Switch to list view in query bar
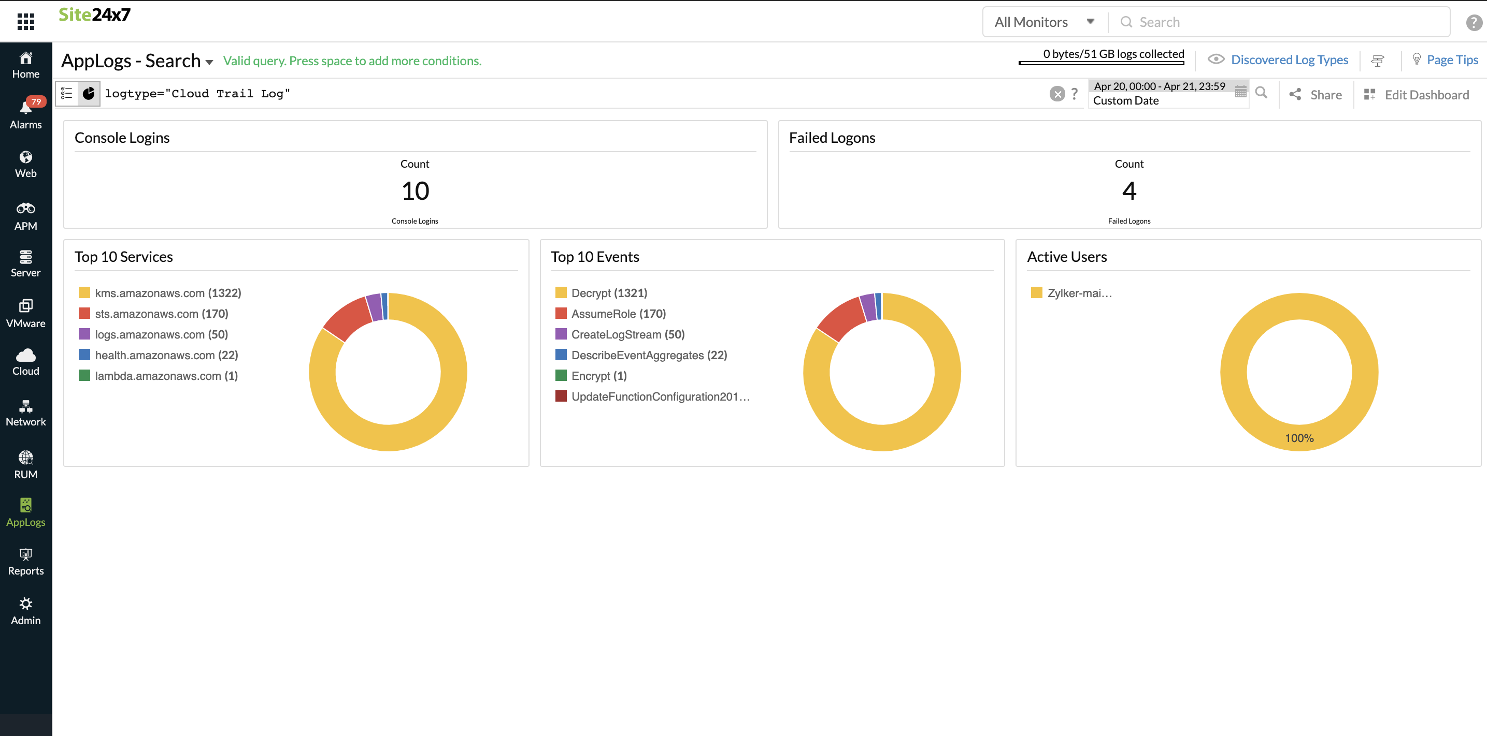The height and width of the screenshot is (736, 1487). click(x=66, y=93)
